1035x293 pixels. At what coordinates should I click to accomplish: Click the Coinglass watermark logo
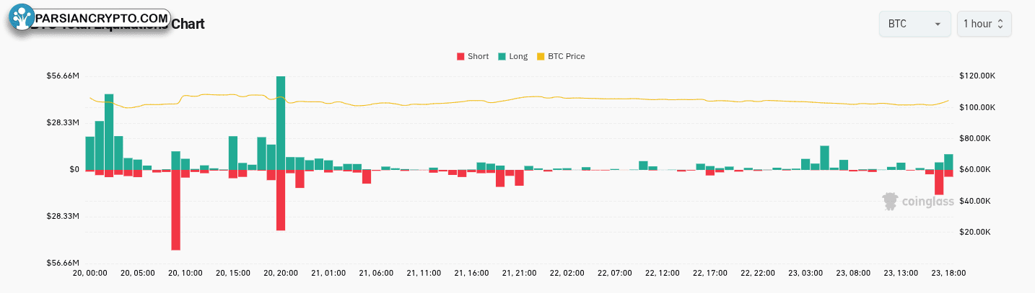coord(919,202)
